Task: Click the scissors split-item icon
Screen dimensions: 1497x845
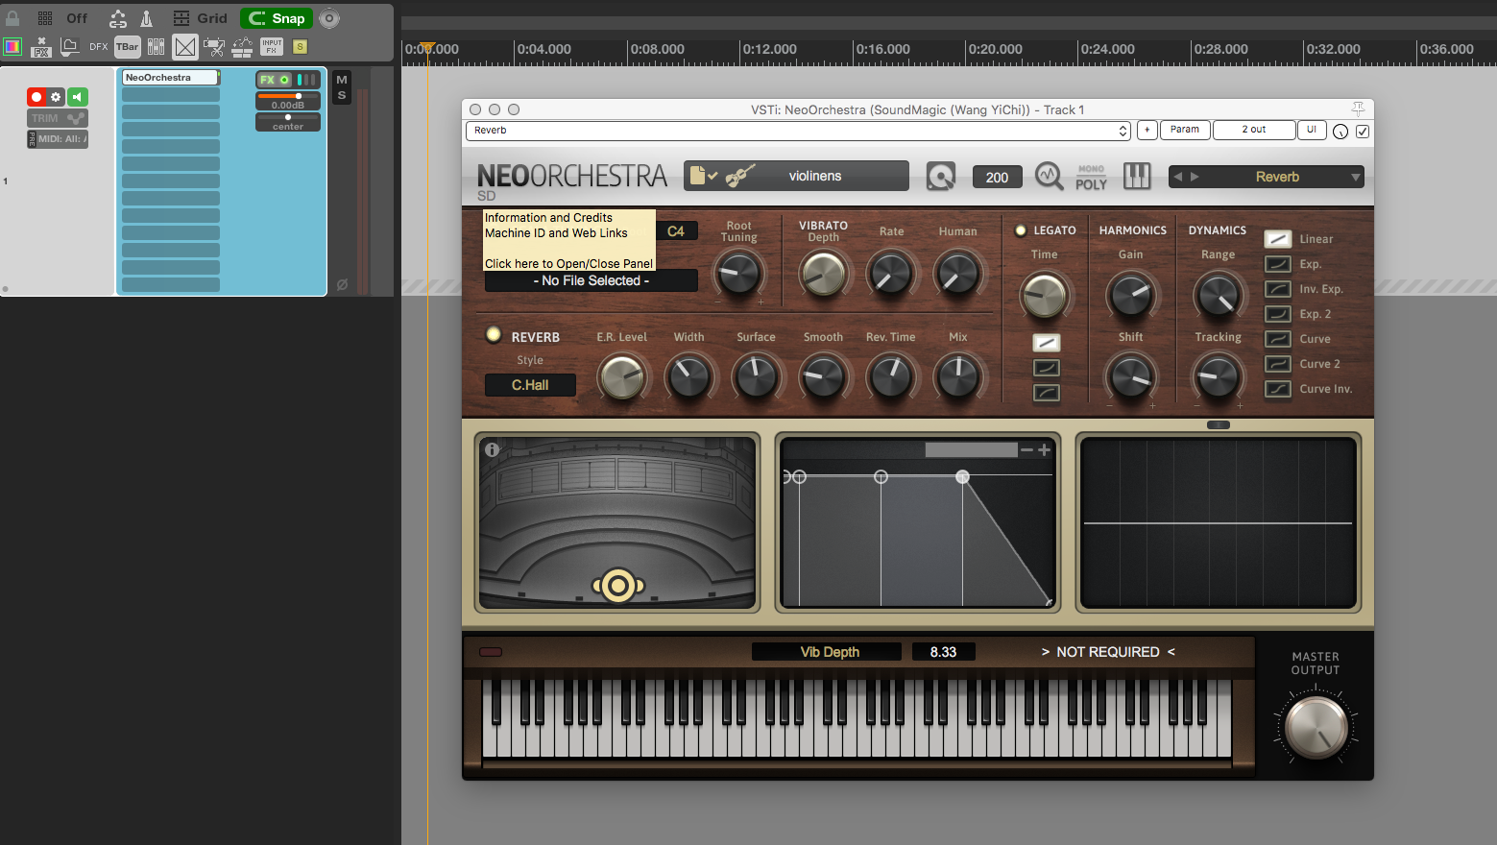Action: point(214,46)
